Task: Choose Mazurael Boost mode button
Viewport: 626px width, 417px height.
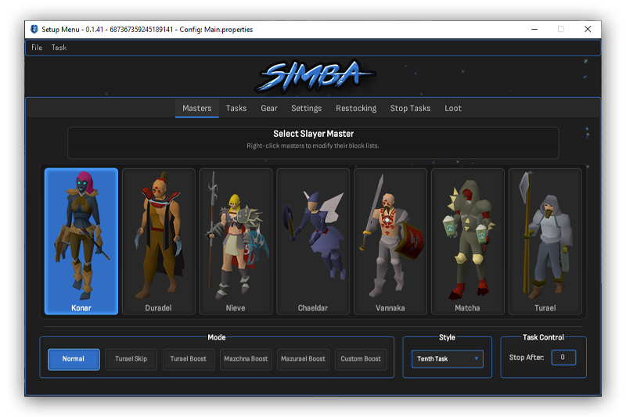Action: click(303, 359)
